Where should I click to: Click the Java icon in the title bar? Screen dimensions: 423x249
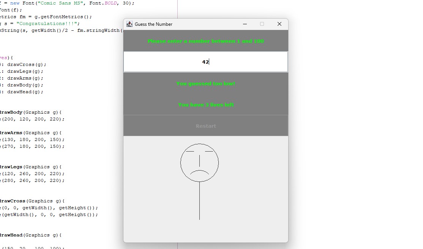pos(129,24)
